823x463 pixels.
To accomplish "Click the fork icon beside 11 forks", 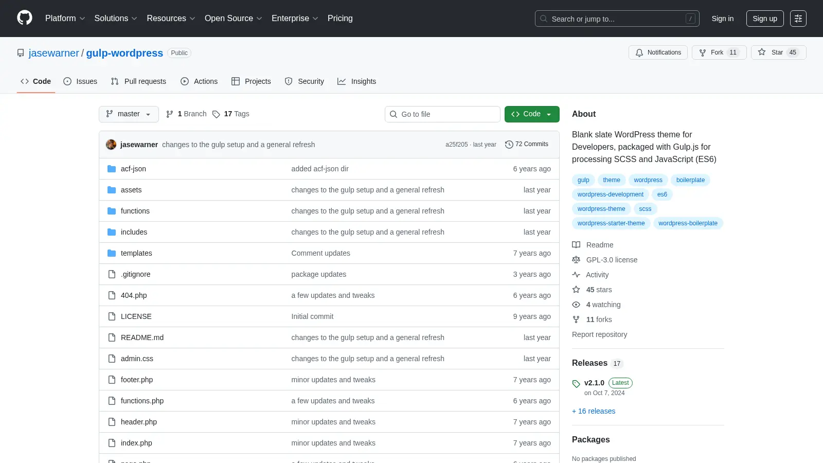I will click(x=576, y=319).
